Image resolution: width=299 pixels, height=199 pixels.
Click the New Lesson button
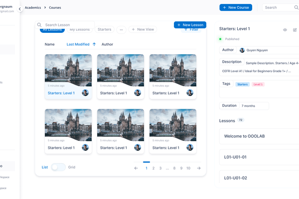(190, 25)
